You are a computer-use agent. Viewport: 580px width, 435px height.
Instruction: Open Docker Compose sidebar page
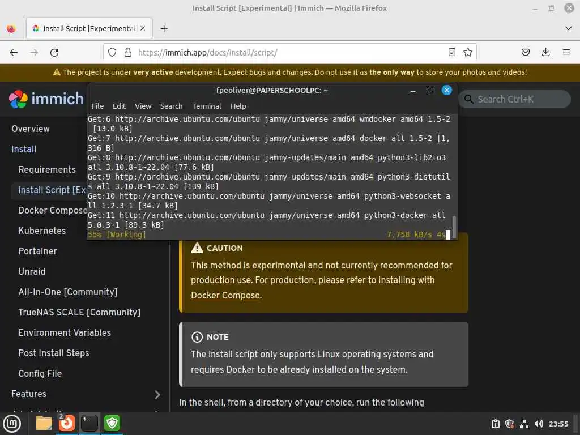53,210
